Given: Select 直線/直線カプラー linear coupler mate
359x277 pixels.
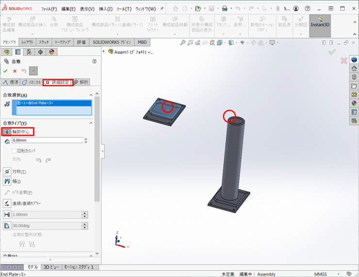Looking at the screenshot, I should pos(7,203).
